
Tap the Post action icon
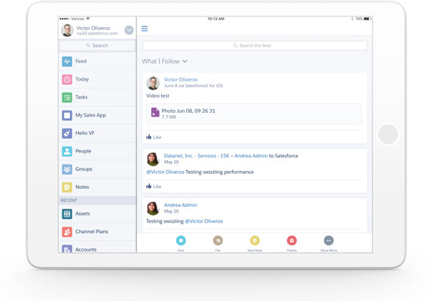[181, 241]
